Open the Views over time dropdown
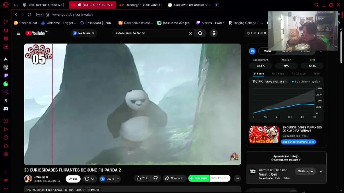Screen dimensions: 344x193 (x=276, y=81)
